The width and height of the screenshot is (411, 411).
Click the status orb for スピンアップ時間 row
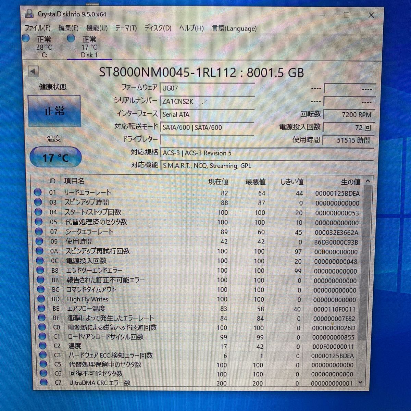[38, 202]
